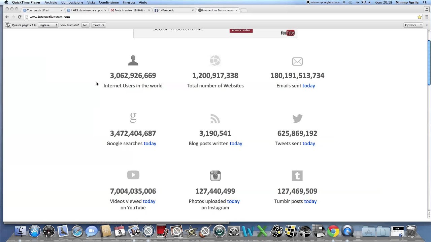This screenshot has width=431, height=242.
Task: Open Finder from the Dock
Action: (x=21, y=231)
